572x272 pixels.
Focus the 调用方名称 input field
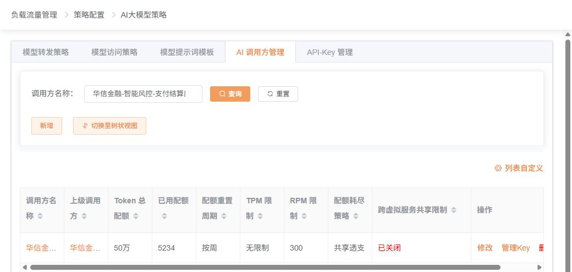click(x=143, y=94)
